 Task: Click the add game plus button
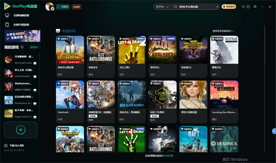pos(21,130)
